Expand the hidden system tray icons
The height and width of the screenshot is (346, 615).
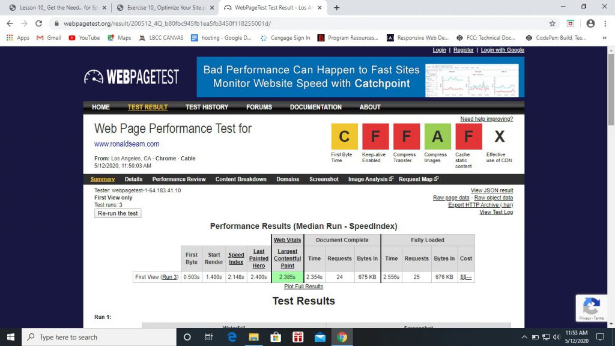524,337
